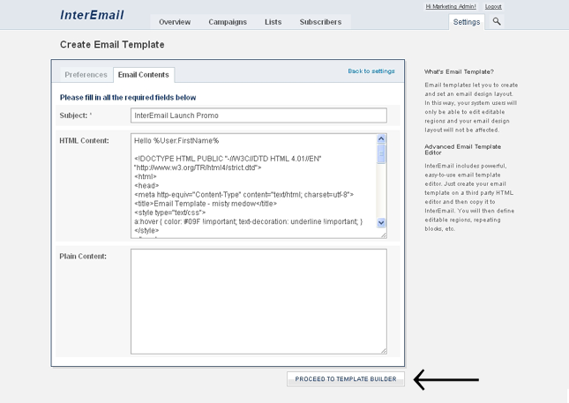Switch to the Lists tab
Screen dimensions: 569x403
(273, 22)
